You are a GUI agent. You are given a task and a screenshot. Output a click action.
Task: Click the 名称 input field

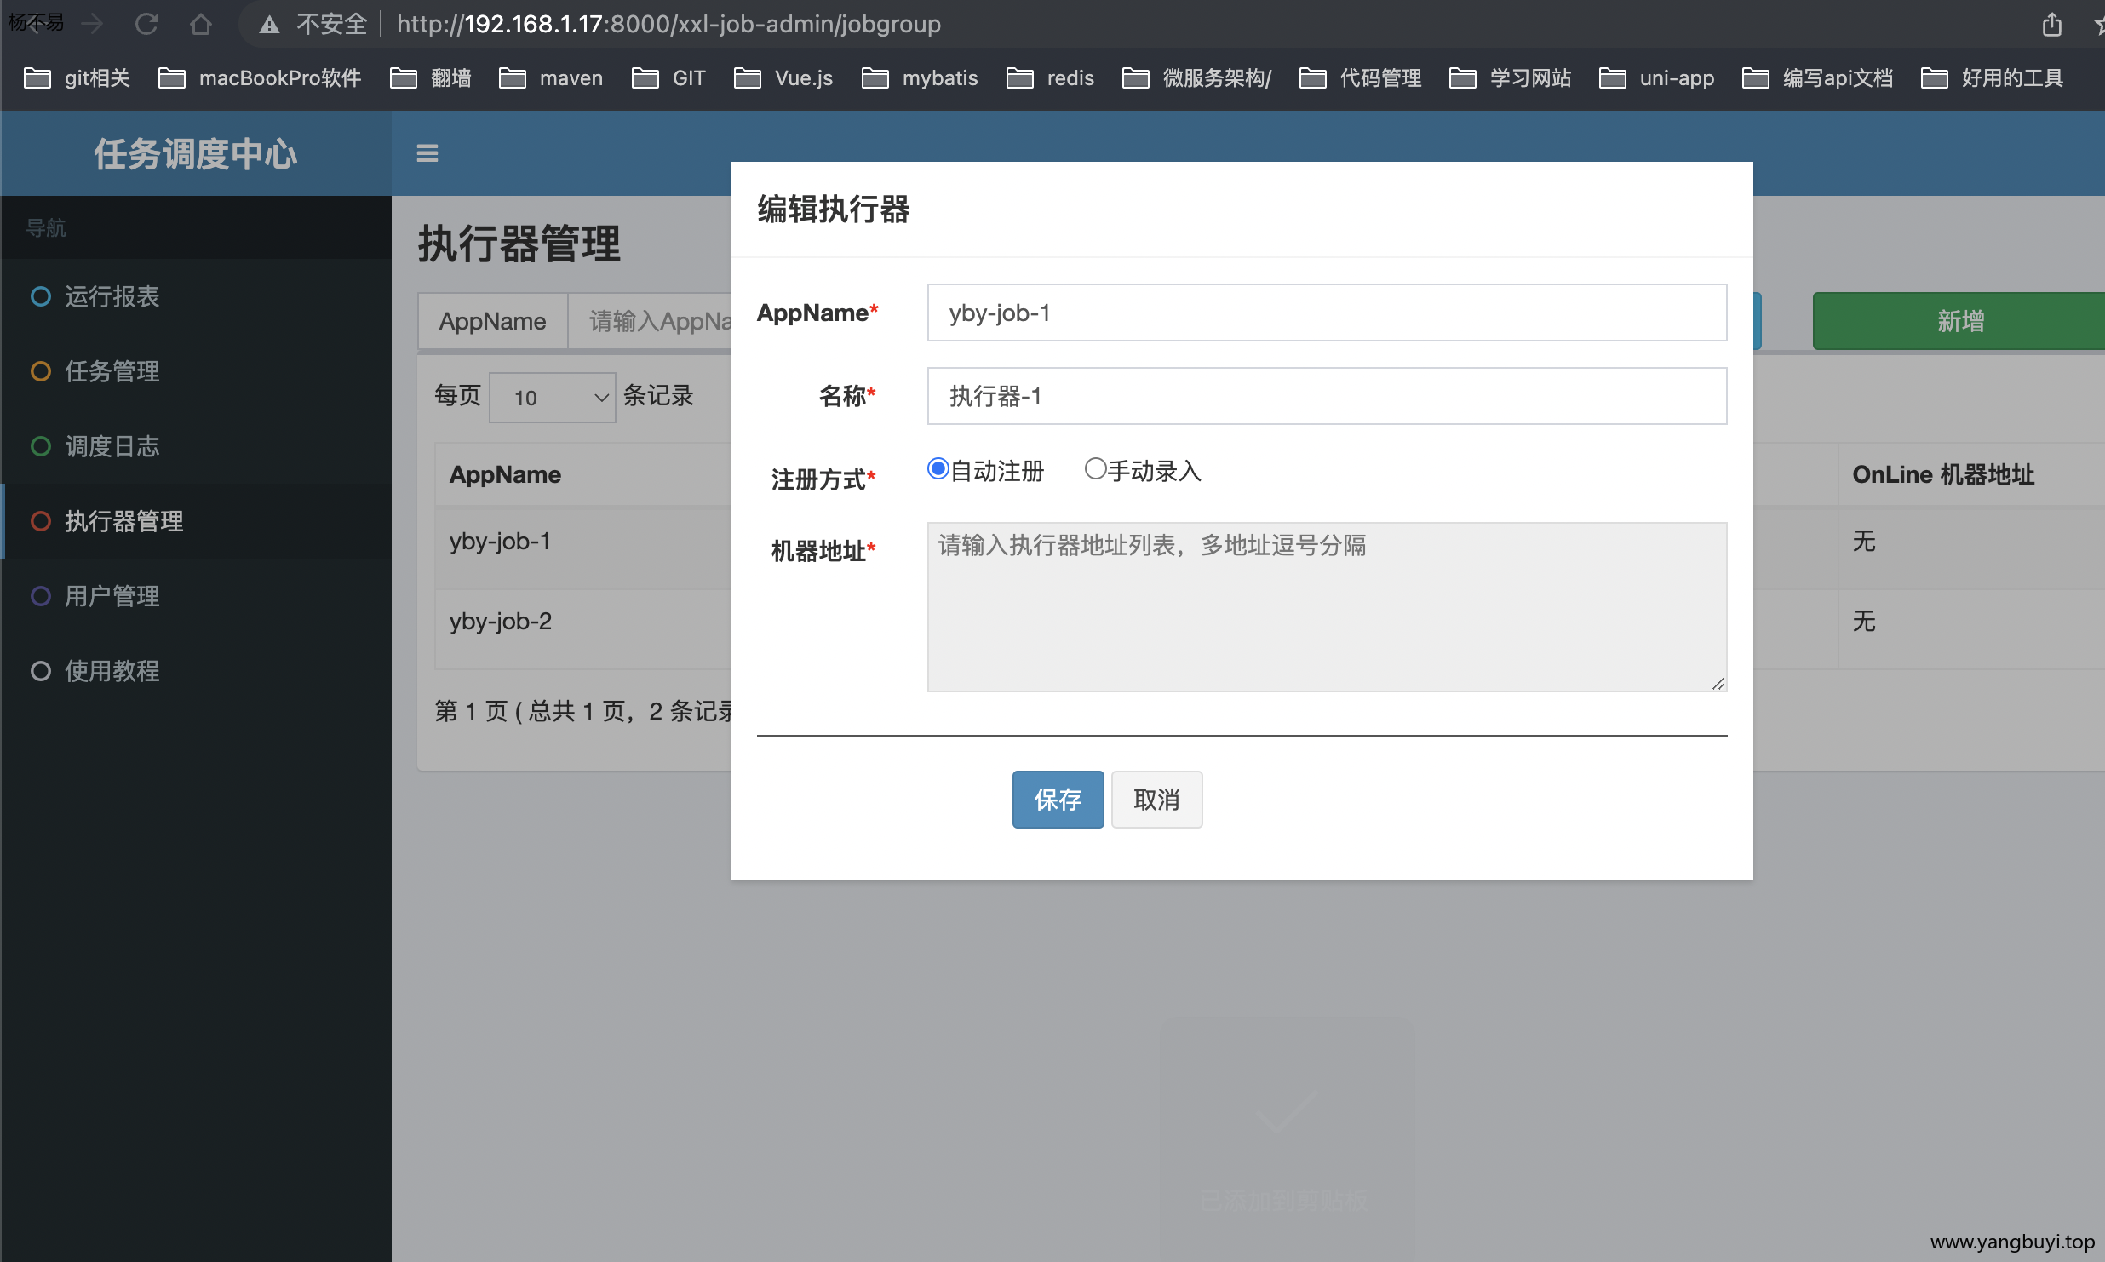click(x=1326, y=396)
